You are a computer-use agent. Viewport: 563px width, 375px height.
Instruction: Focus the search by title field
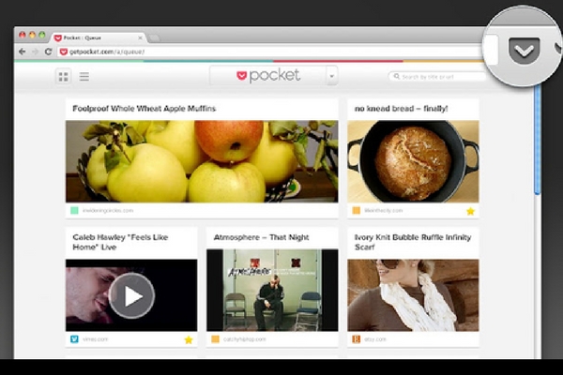[x=437, y=77]
